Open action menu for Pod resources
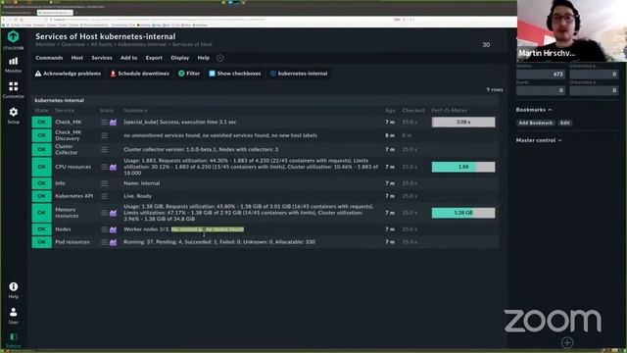 (x=105, y=242)
